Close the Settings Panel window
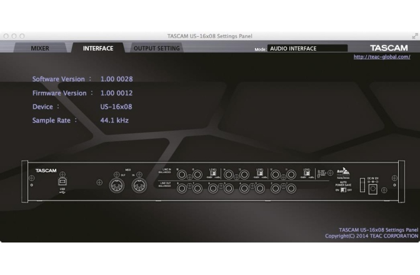Screen dimensions: 420x275 coord(6,36)
